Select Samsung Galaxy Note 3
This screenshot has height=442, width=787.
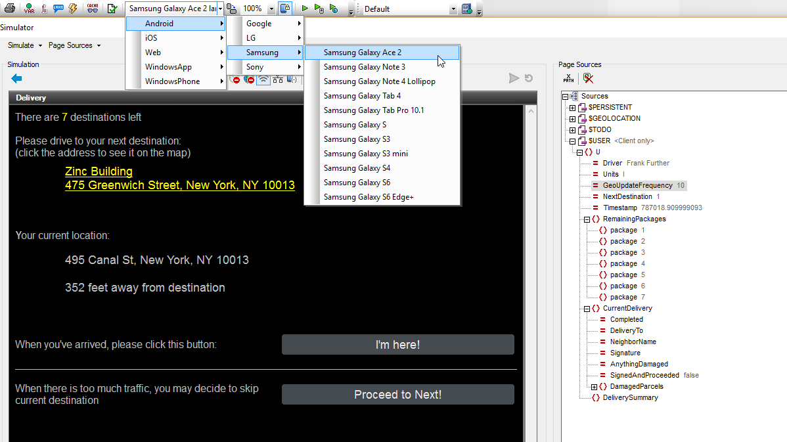tap(382, 67)
